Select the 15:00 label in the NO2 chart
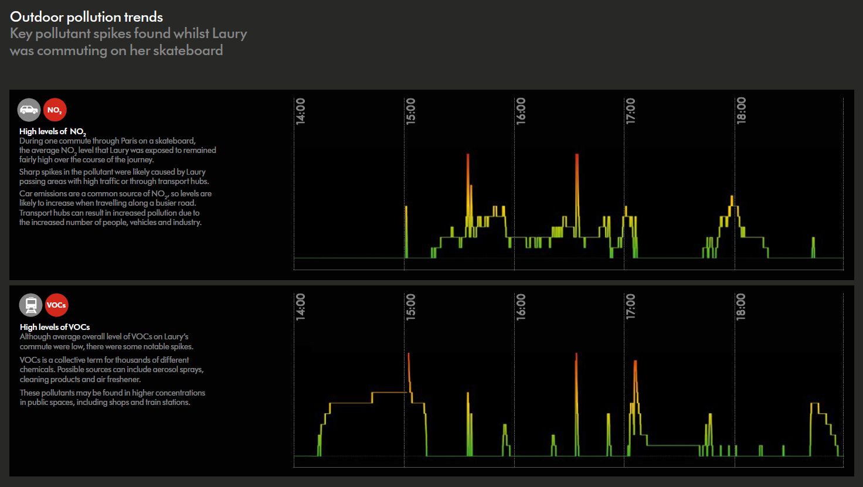Image resolution: width=863 pixels, height=487 pixels. pyautogui.click(x=411, y=111)
